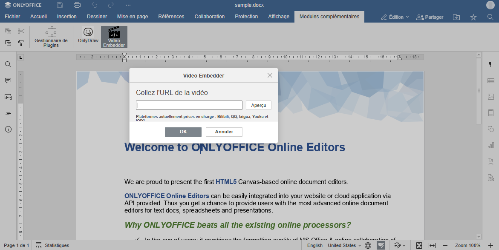The height and width of the screenshot is (250, 499).
Task: Click the vertical scrollbar down arrow
Action: tap(479, 237)
